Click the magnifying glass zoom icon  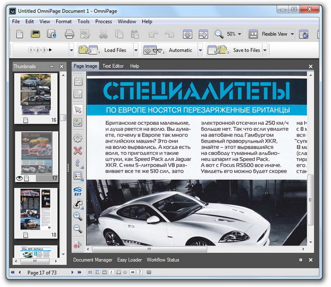tap(219, 34)
